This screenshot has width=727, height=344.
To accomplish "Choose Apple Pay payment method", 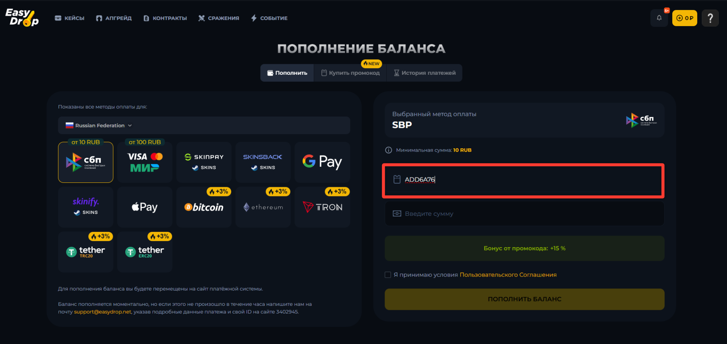I will 145,207.
